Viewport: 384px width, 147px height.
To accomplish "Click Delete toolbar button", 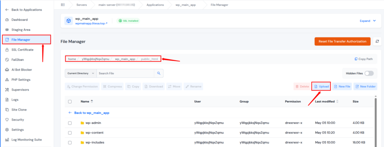I will pyautogui.click(x=302, y=86).
